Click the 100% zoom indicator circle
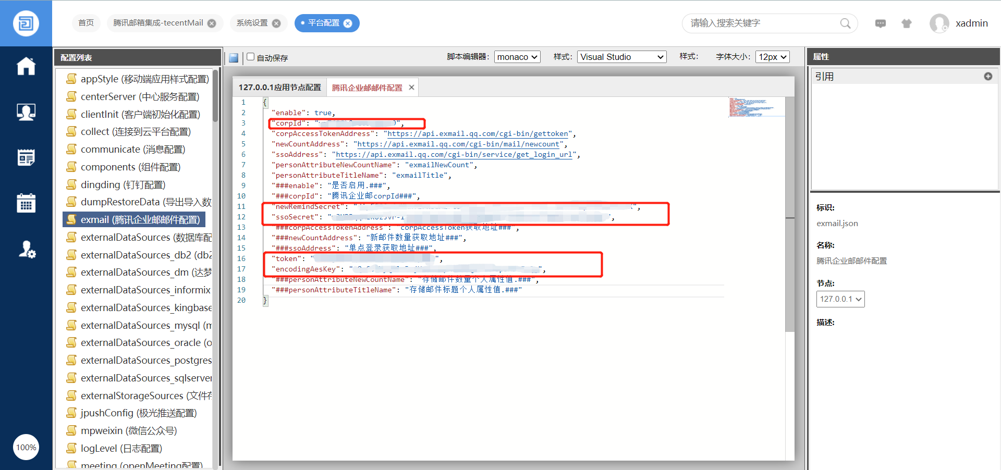 point(26,447)
